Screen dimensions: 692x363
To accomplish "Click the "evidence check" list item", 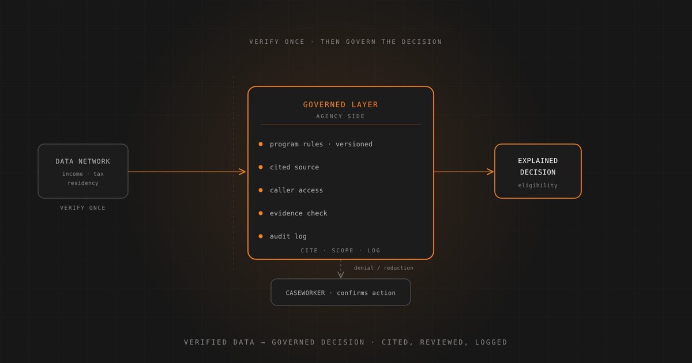I will coord(292,213).
